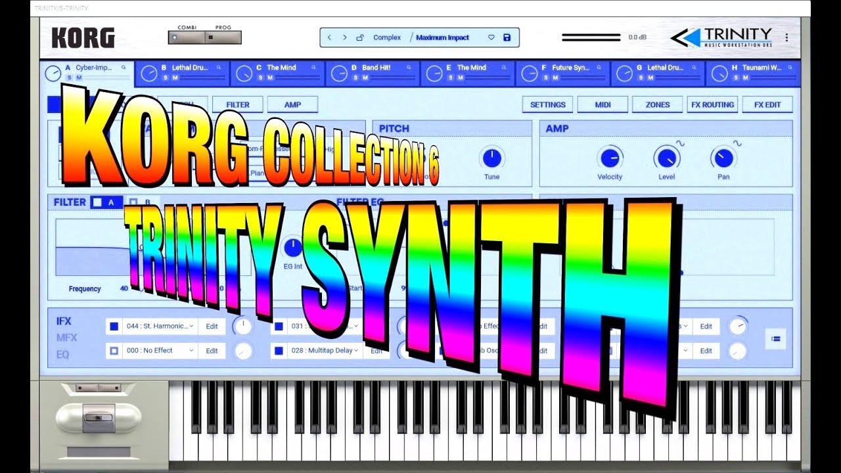Screen dimensions: 841x473
Task: Select Filter A toggle
Action: pyautogui.click(x=106, y=202)
